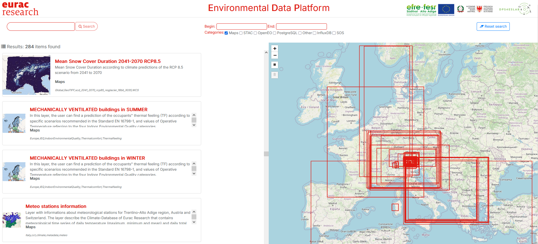Click the 'Lisboa' label on the map

tap(305, 219)
